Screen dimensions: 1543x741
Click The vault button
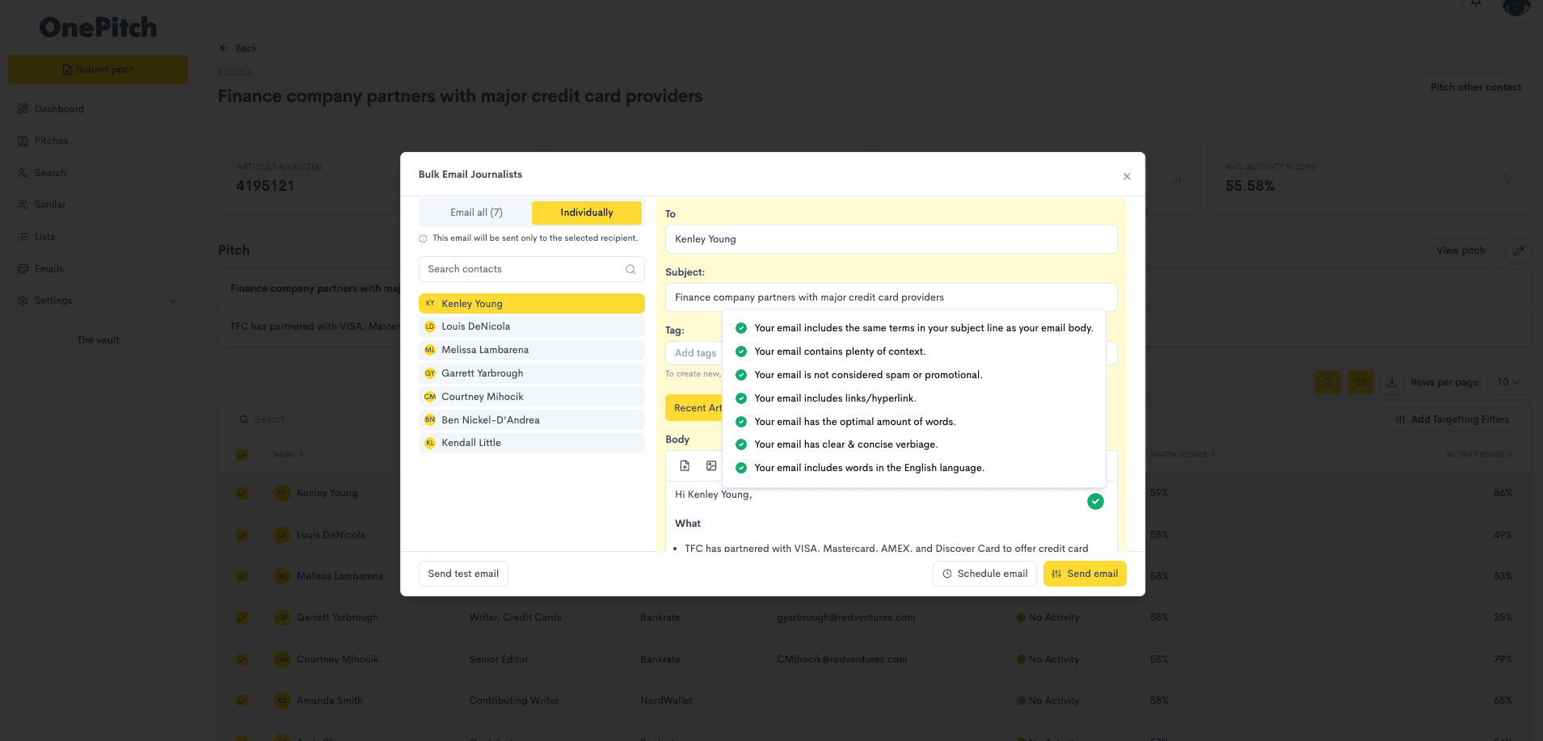tap(98, 340)
